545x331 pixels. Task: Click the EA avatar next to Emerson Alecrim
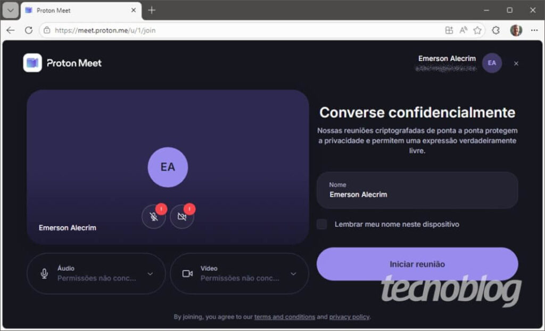(x=492, y=62)
